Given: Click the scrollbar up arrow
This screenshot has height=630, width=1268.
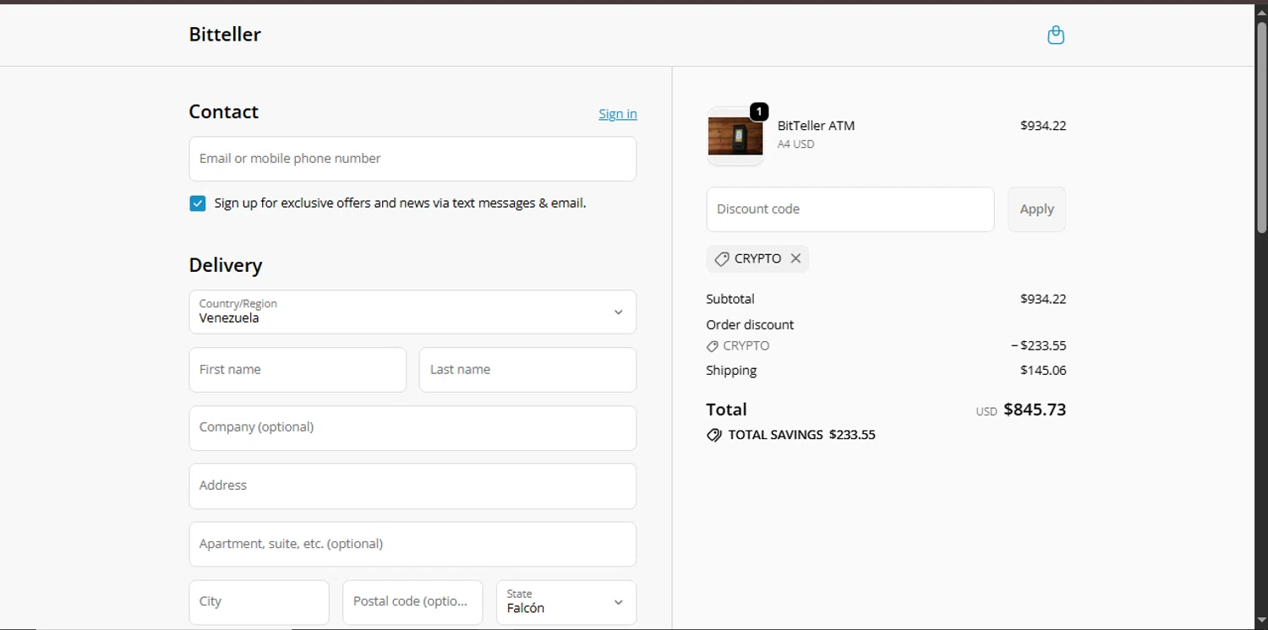Looking at the screenshot, I should (1261, 12).
